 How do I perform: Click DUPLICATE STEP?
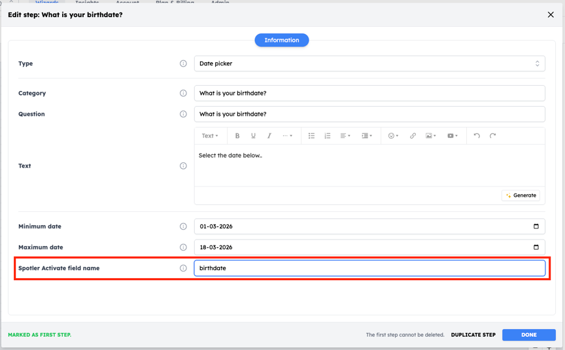(473, 335)
